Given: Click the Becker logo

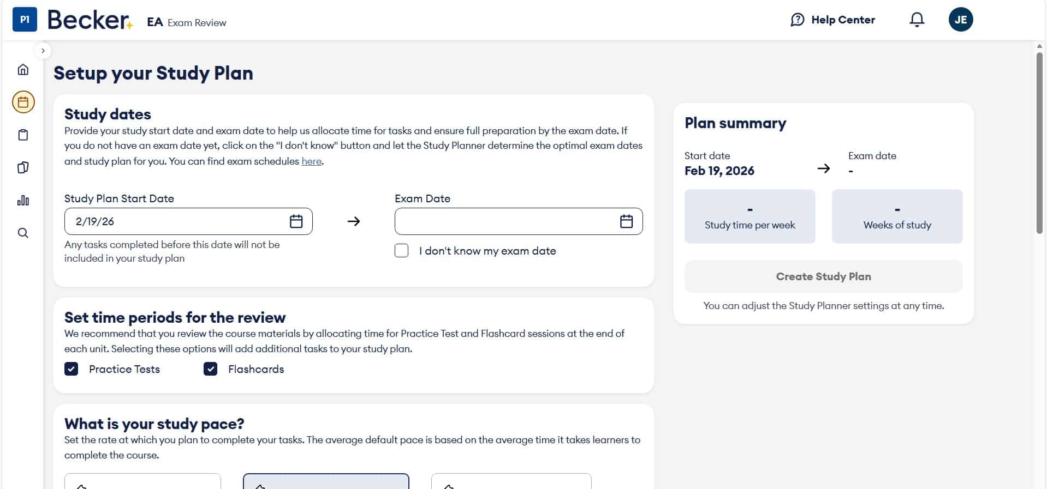Looking at the screenshot, I should (x=89, y=20).
